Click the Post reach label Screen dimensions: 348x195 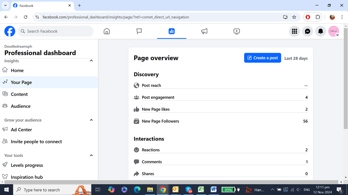pyautogui.click(x=151, y=85)
